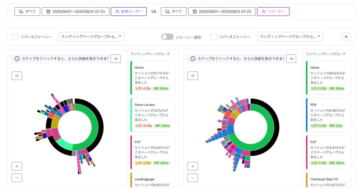Click INP: 0ms badge

(335, 126)
